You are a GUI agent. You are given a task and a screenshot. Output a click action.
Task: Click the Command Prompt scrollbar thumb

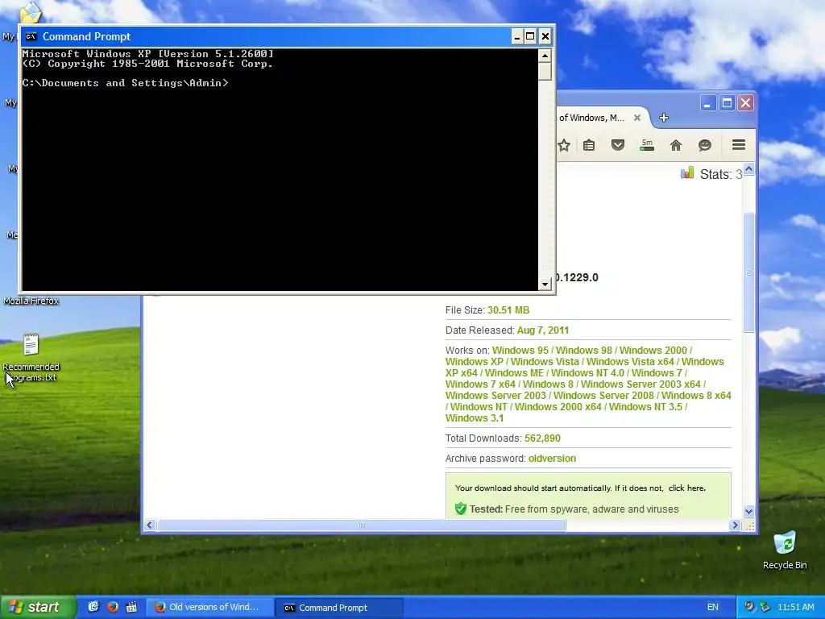pos(545,71)
